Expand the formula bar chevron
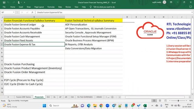This screenshot has height=109, width=194. point(192,12)
